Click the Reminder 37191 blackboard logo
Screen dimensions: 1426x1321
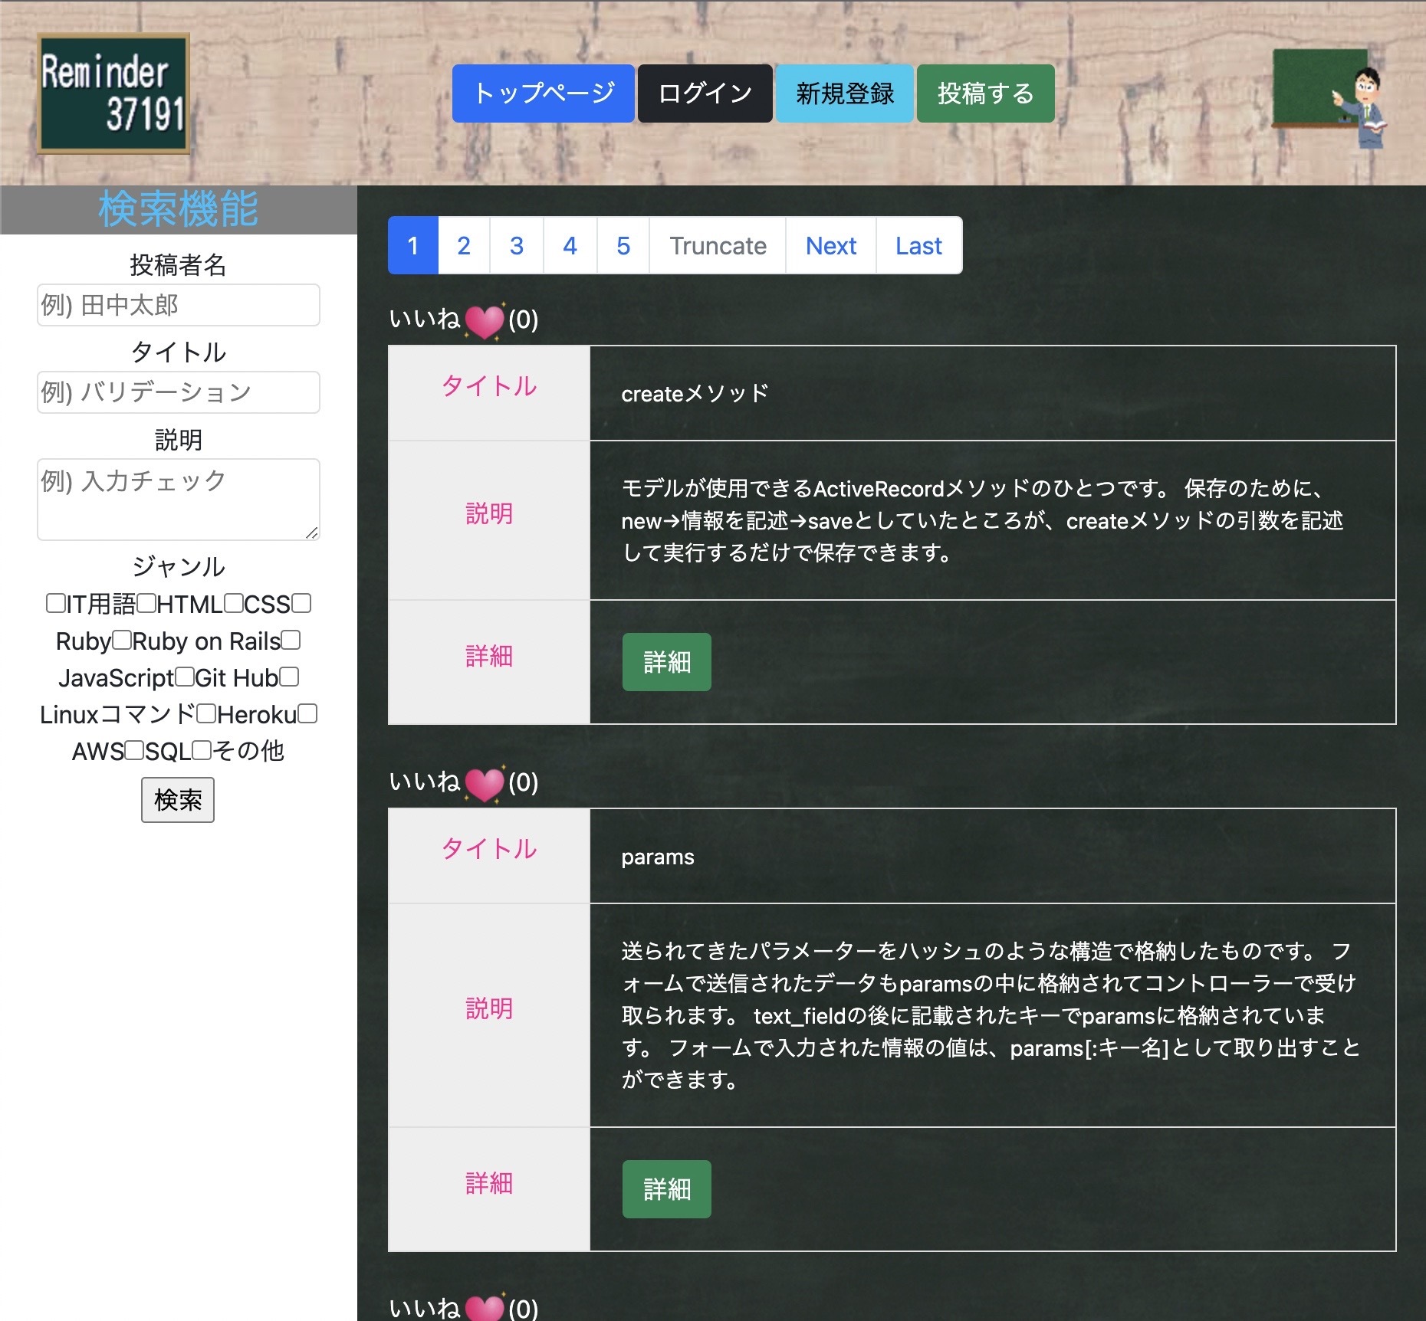click(113, 93)
